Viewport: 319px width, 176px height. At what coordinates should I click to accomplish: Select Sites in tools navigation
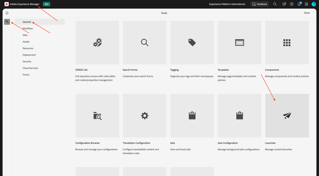pyautogui.click(x=25, y=35)
